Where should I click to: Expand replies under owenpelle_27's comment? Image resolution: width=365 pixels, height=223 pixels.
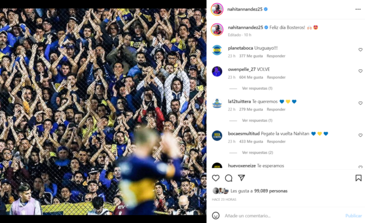coord(257,88)
